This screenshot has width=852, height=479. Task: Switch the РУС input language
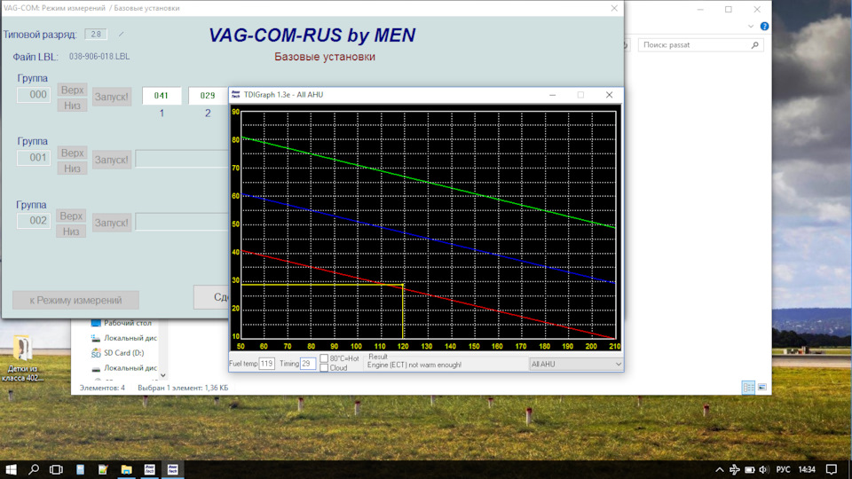(x=783, y=470)
